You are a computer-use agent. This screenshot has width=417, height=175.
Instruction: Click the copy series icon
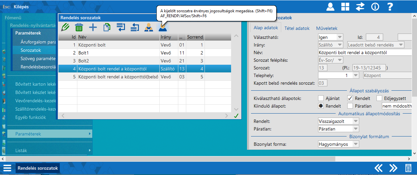coord(107,27)
